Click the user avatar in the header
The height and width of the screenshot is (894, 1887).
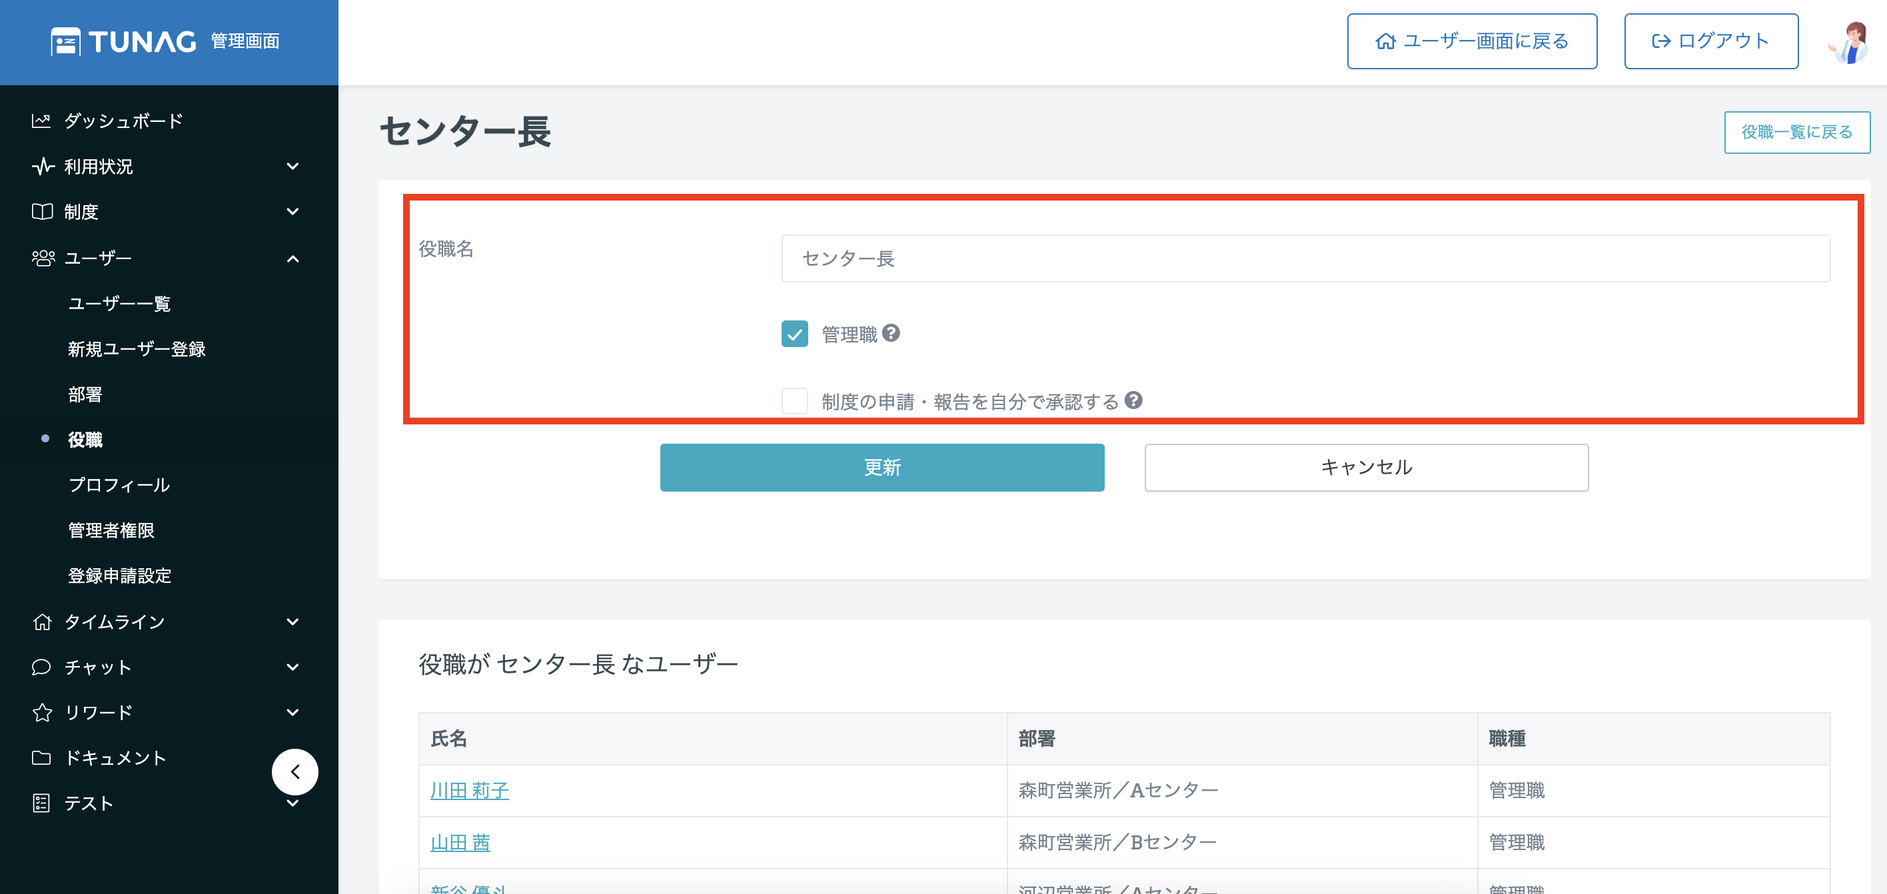pos(1848,42)
